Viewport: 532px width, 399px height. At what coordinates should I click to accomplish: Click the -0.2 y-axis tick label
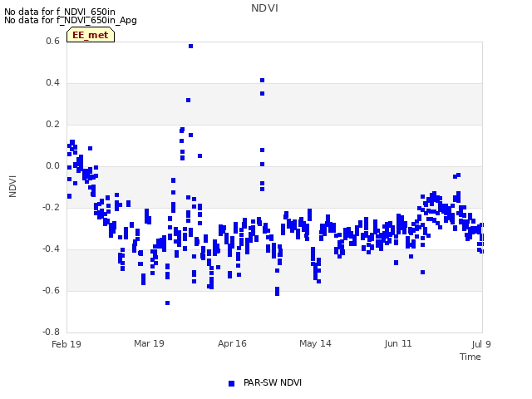coord(51,207)
